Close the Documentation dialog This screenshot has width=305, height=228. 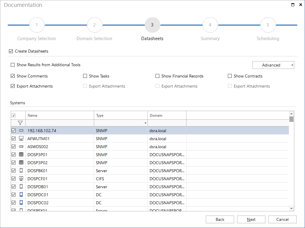click(x=301, y=5)
